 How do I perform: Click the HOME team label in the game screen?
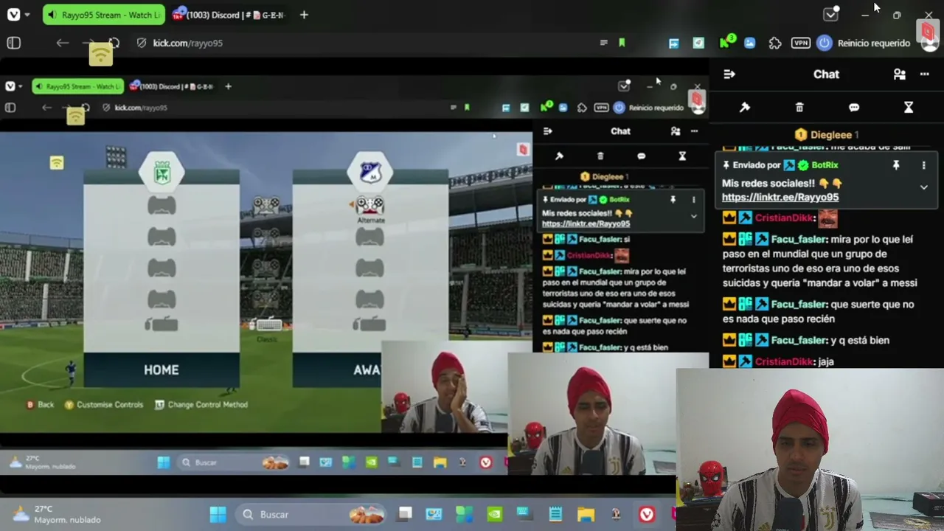[x=162, y=369]
